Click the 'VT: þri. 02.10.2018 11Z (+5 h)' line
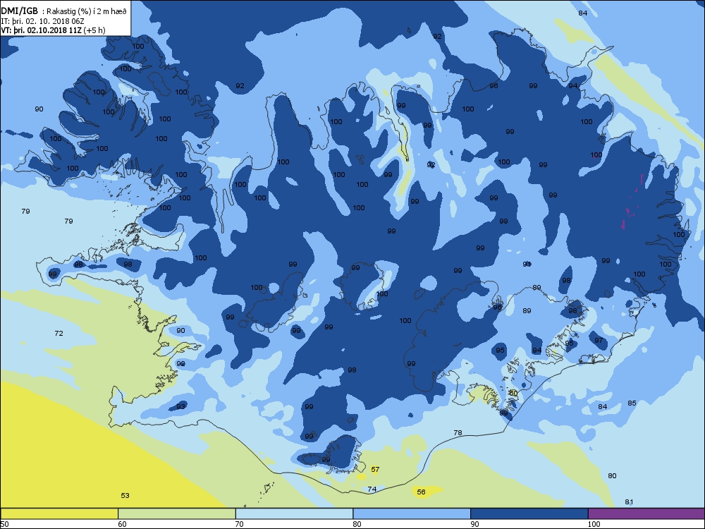705x529 pixels. point(53,30)
